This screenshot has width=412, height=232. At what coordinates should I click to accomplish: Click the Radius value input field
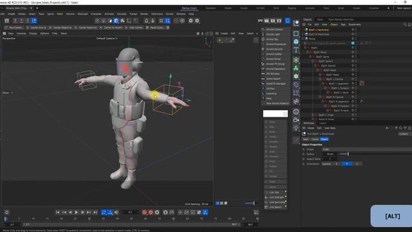(x=330, y=154)
